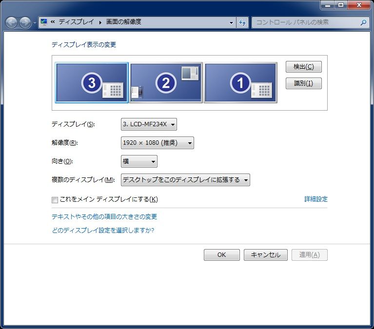Click the 識別(I) identify button
The height and width of the screenshot is (329, 374).
(304, 83)
